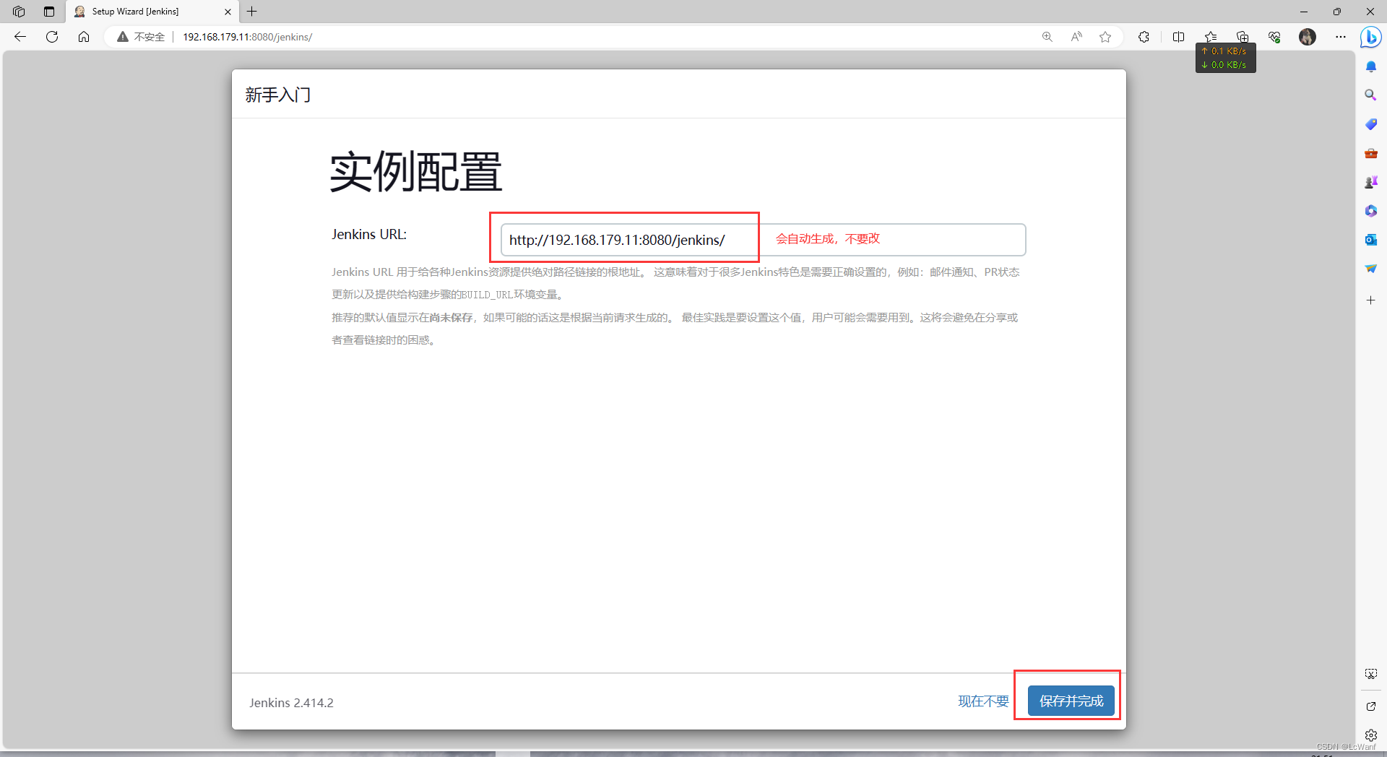Click the Jenkins 2.414.2 version text
This screenshot has width=1387, height=757.
pos(292,703)
